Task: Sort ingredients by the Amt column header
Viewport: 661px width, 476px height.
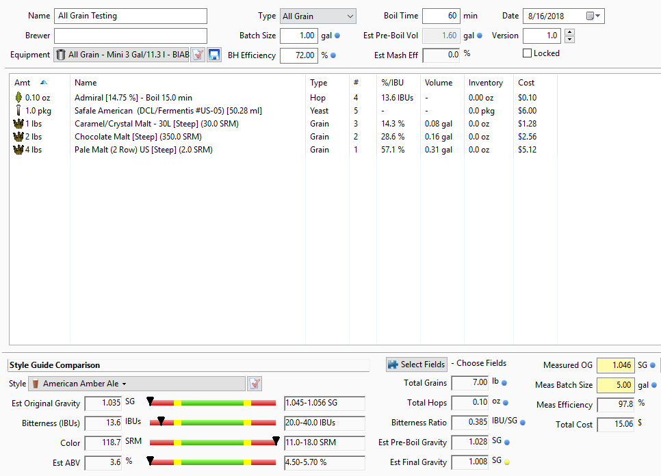Action: [27, 83]
